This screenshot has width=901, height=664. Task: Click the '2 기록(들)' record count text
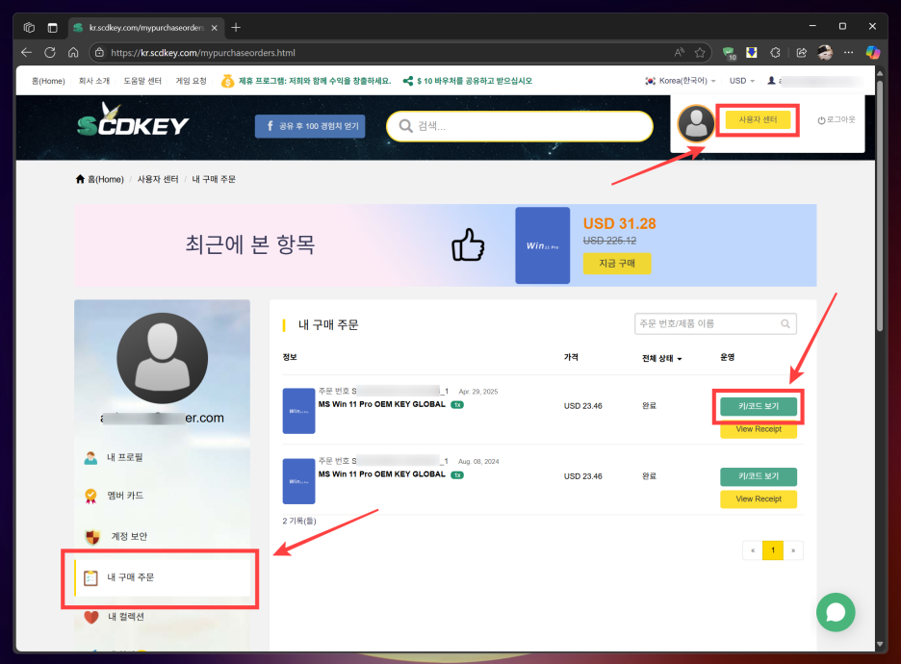click(299, 521)
